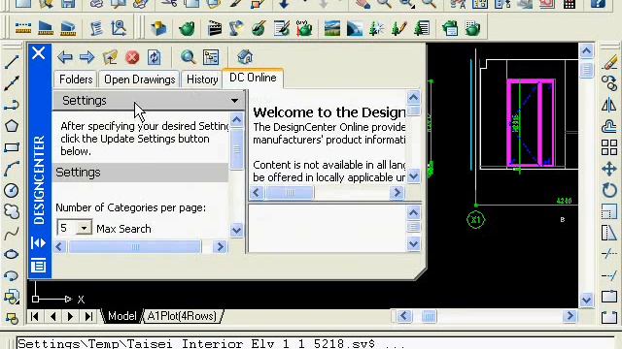Image resolution: width=622 pixels, height=349 pixels.
Task: Open the Lights tool
Action: [x=236, y=28]
